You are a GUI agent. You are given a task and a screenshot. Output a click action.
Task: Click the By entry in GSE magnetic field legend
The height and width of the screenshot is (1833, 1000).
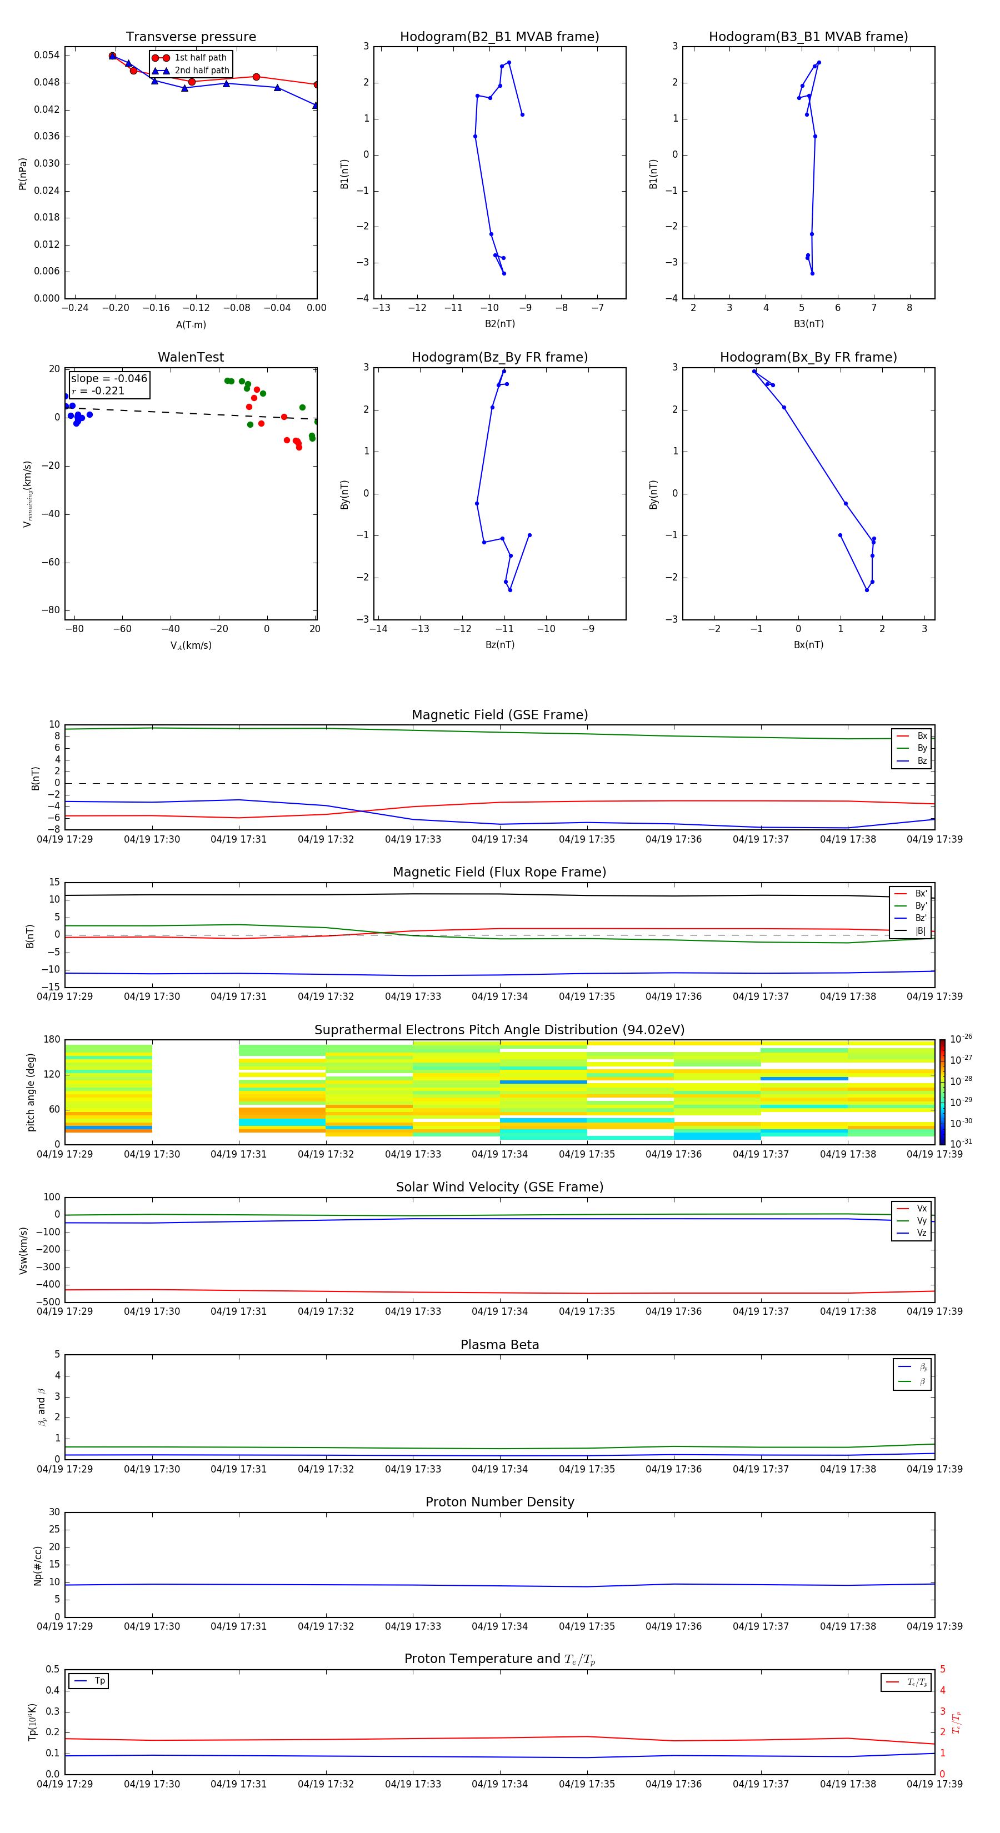pyautogui.click(x=912, y=748)
